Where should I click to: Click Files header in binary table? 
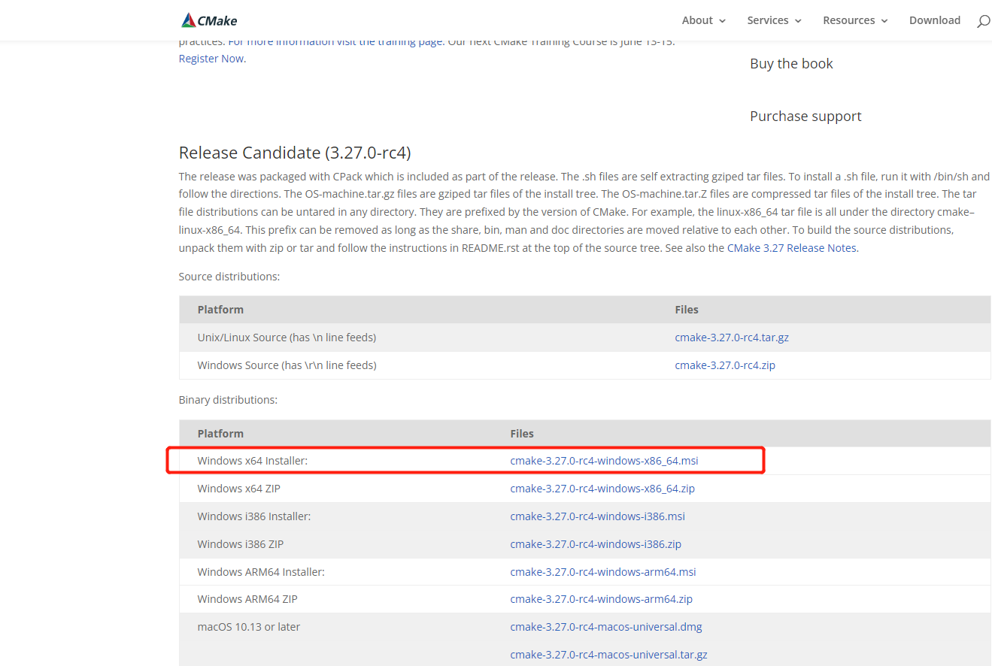(x=522, y=434)
